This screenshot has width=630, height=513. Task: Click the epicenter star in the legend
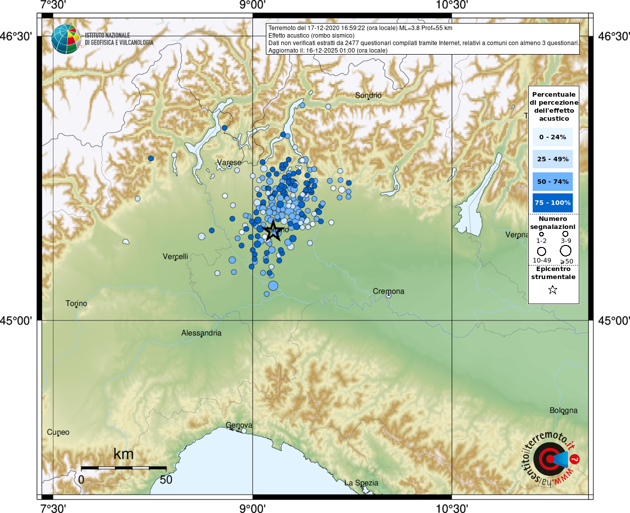click(x=553, y=290)
